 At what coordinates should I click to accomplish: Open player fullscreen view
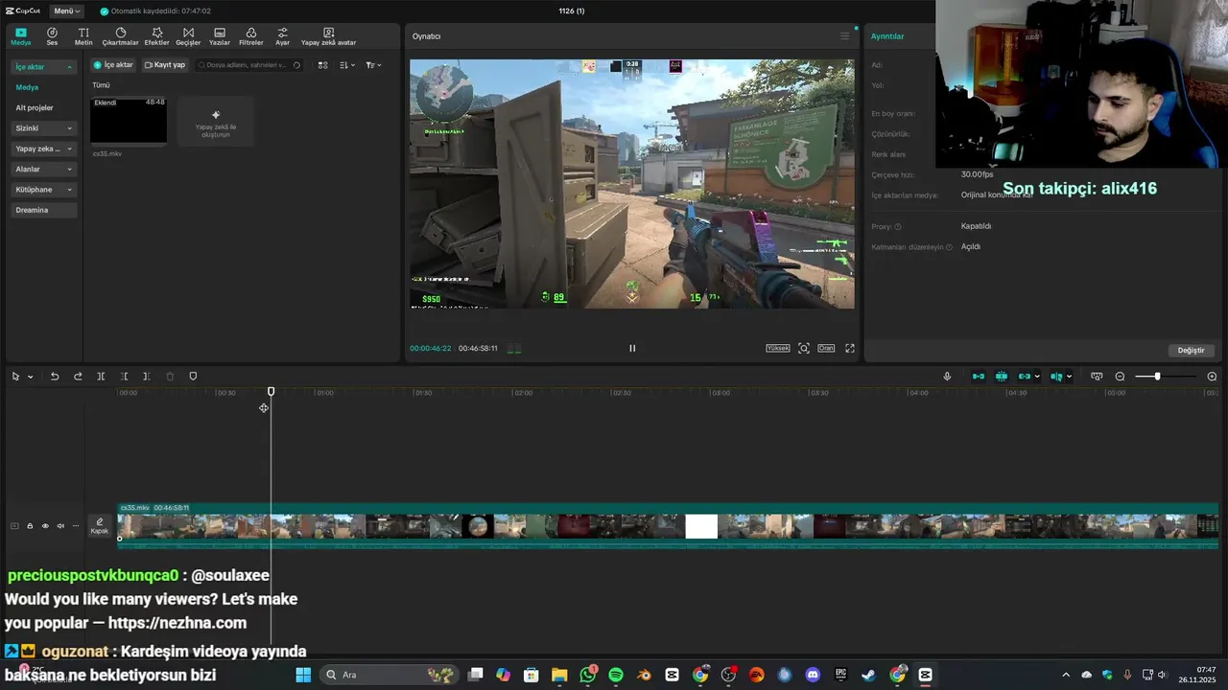849,348
